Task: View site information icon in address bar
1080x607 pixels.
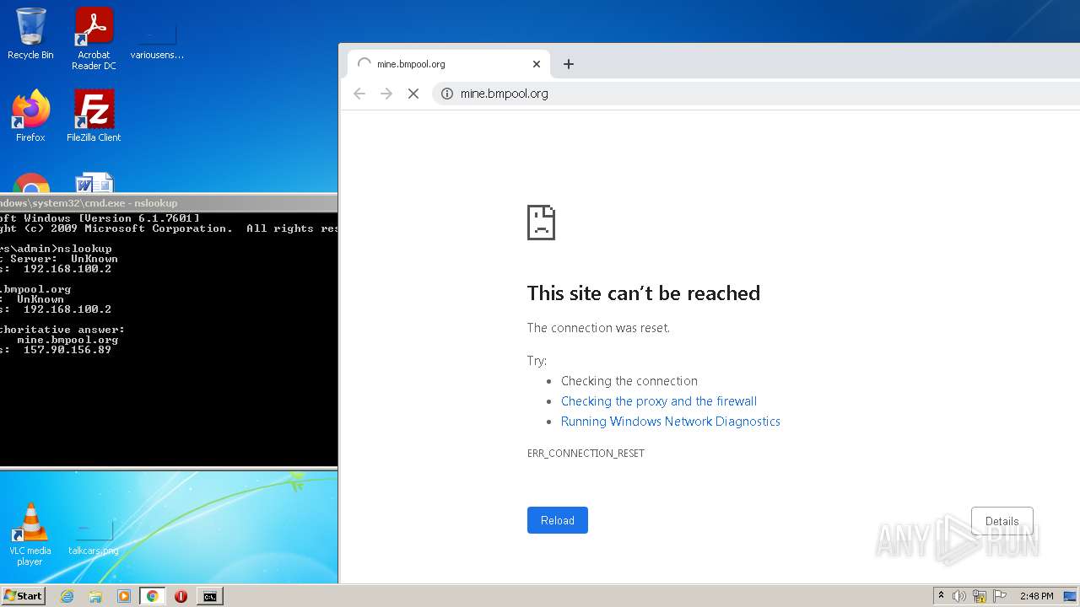Action: click(447, 94)
